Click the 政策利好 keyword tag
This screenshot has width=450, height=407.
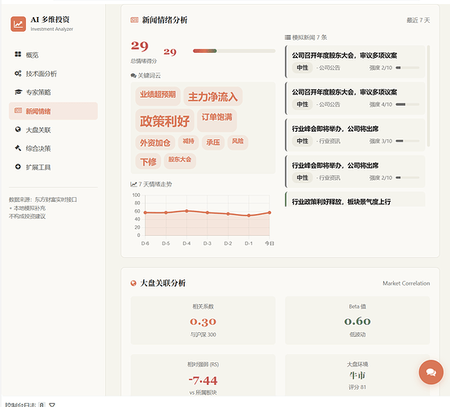[x=164, y=120]
